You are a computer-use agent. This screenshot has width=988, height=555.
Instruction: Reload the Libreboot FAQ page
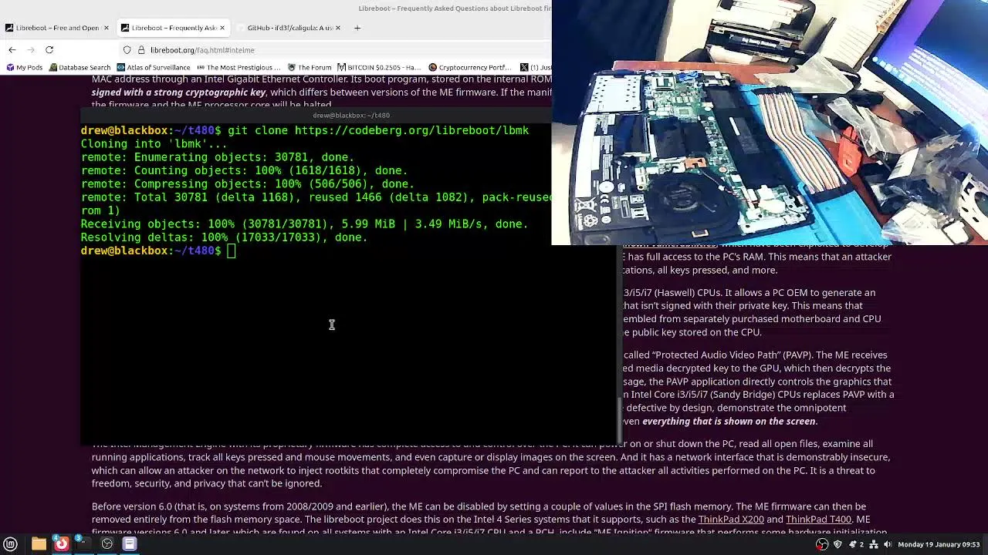(x=49, y=50)
